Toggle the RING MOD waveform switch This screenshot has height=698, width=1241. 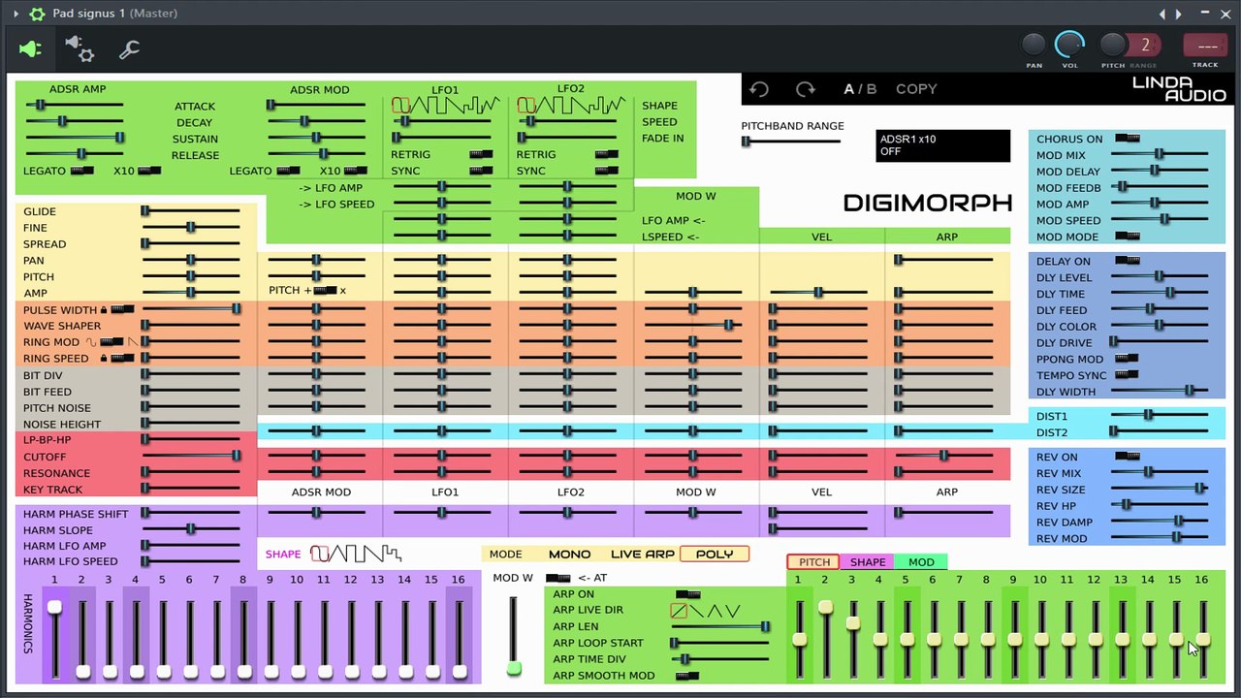[112, 342]
